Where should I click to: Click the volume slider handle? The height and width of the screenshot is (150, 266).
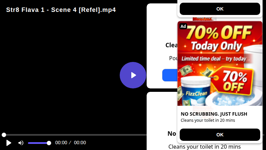pyautogui.click(x=49, y=143)
